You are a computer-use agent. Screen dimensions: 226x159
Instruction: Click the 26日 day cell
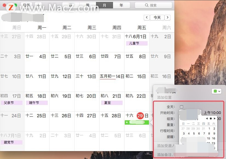tap(62, 121)
